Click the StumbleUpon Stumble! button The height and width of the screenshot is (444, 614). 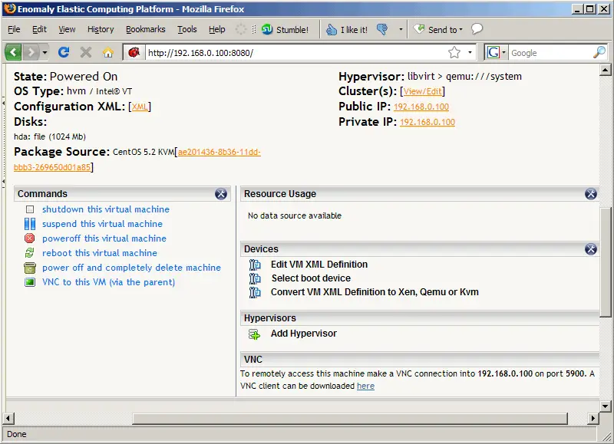click(x=285, y=29)
